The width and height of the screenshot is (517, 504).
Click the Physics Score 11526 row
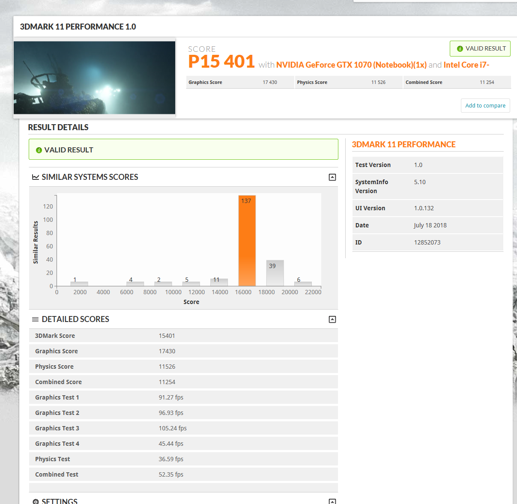(183, 367)
